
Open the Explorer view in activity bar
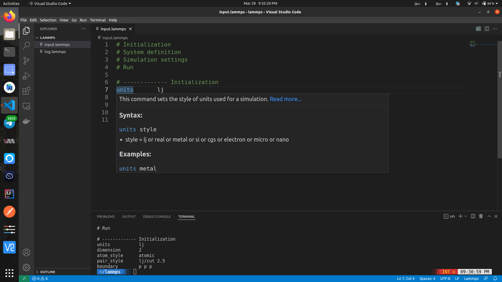[26, 31]
